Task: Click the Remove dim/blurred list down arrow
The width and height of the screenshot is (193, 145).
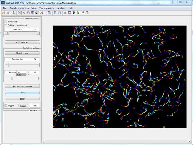Action: click(28, 74)
